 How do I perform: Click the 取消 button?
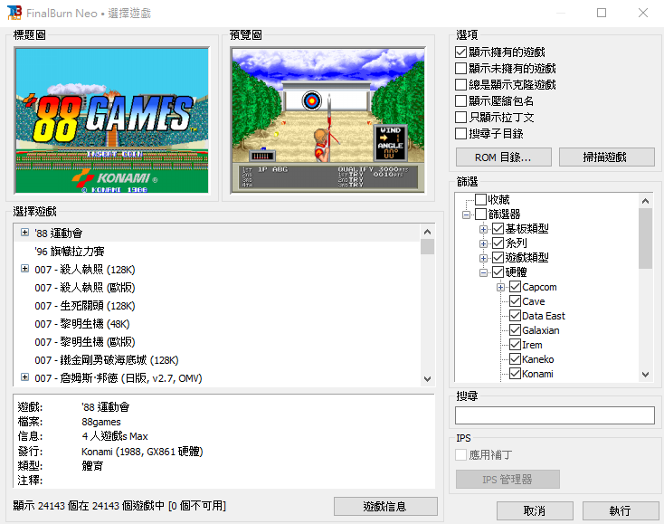pos(535,510)
